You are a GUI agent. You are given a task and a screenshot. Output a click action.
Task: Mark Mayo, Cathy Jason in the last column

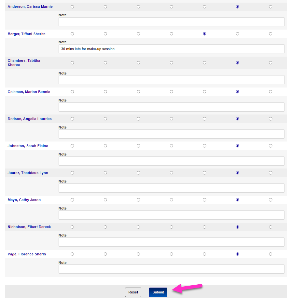coord(270,200)
